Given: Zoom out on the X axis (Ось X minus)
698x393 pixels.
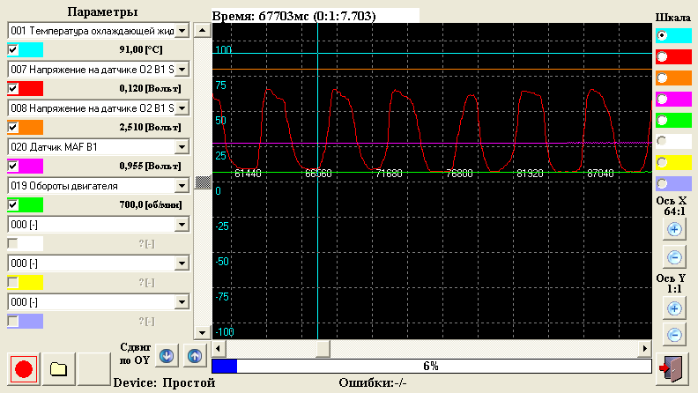Looking at the screenshot, I should coord(674,257).
